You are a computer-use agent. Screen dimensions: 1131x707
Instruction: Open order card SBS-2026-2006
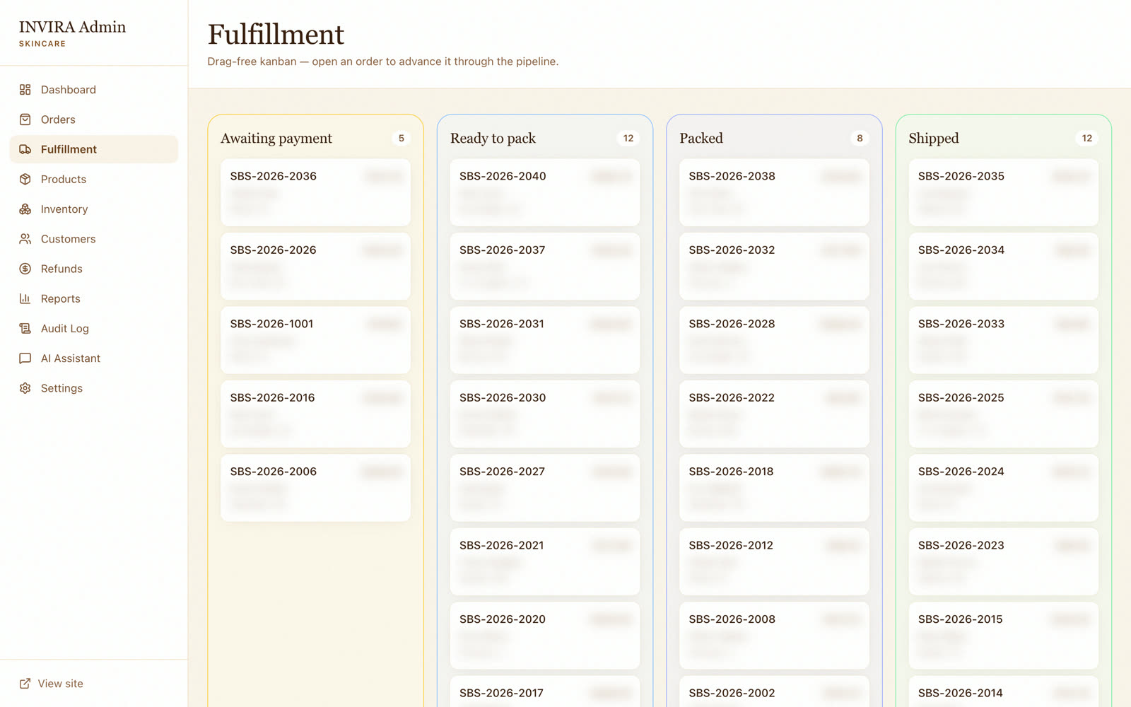point(315,488)
